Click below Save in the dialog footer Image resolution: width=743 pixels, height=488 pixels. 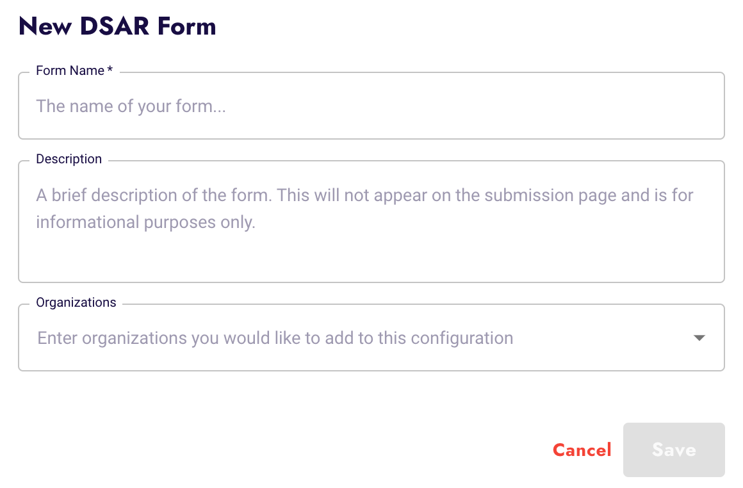(x=673, y=477)
